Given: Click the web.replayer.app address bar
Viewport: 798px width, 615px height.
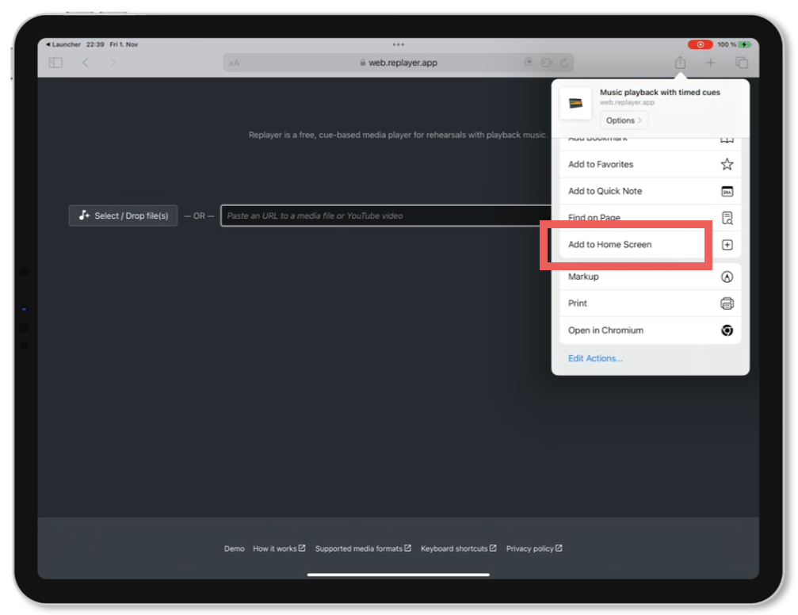Looking at the screenshot, I should coord(399,63).
